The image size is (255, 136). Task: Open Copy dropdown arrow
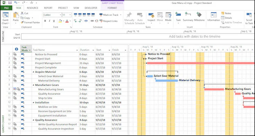[x=32, y=18]
